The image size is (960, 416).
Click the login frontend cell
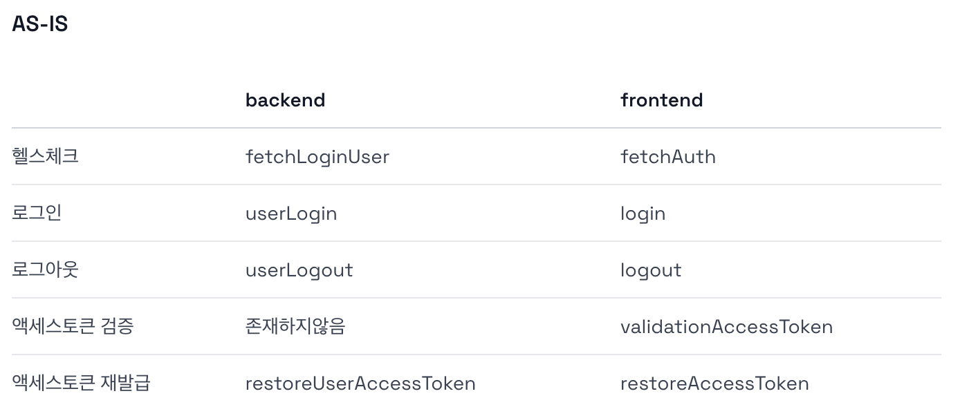[x=643, y=214]
